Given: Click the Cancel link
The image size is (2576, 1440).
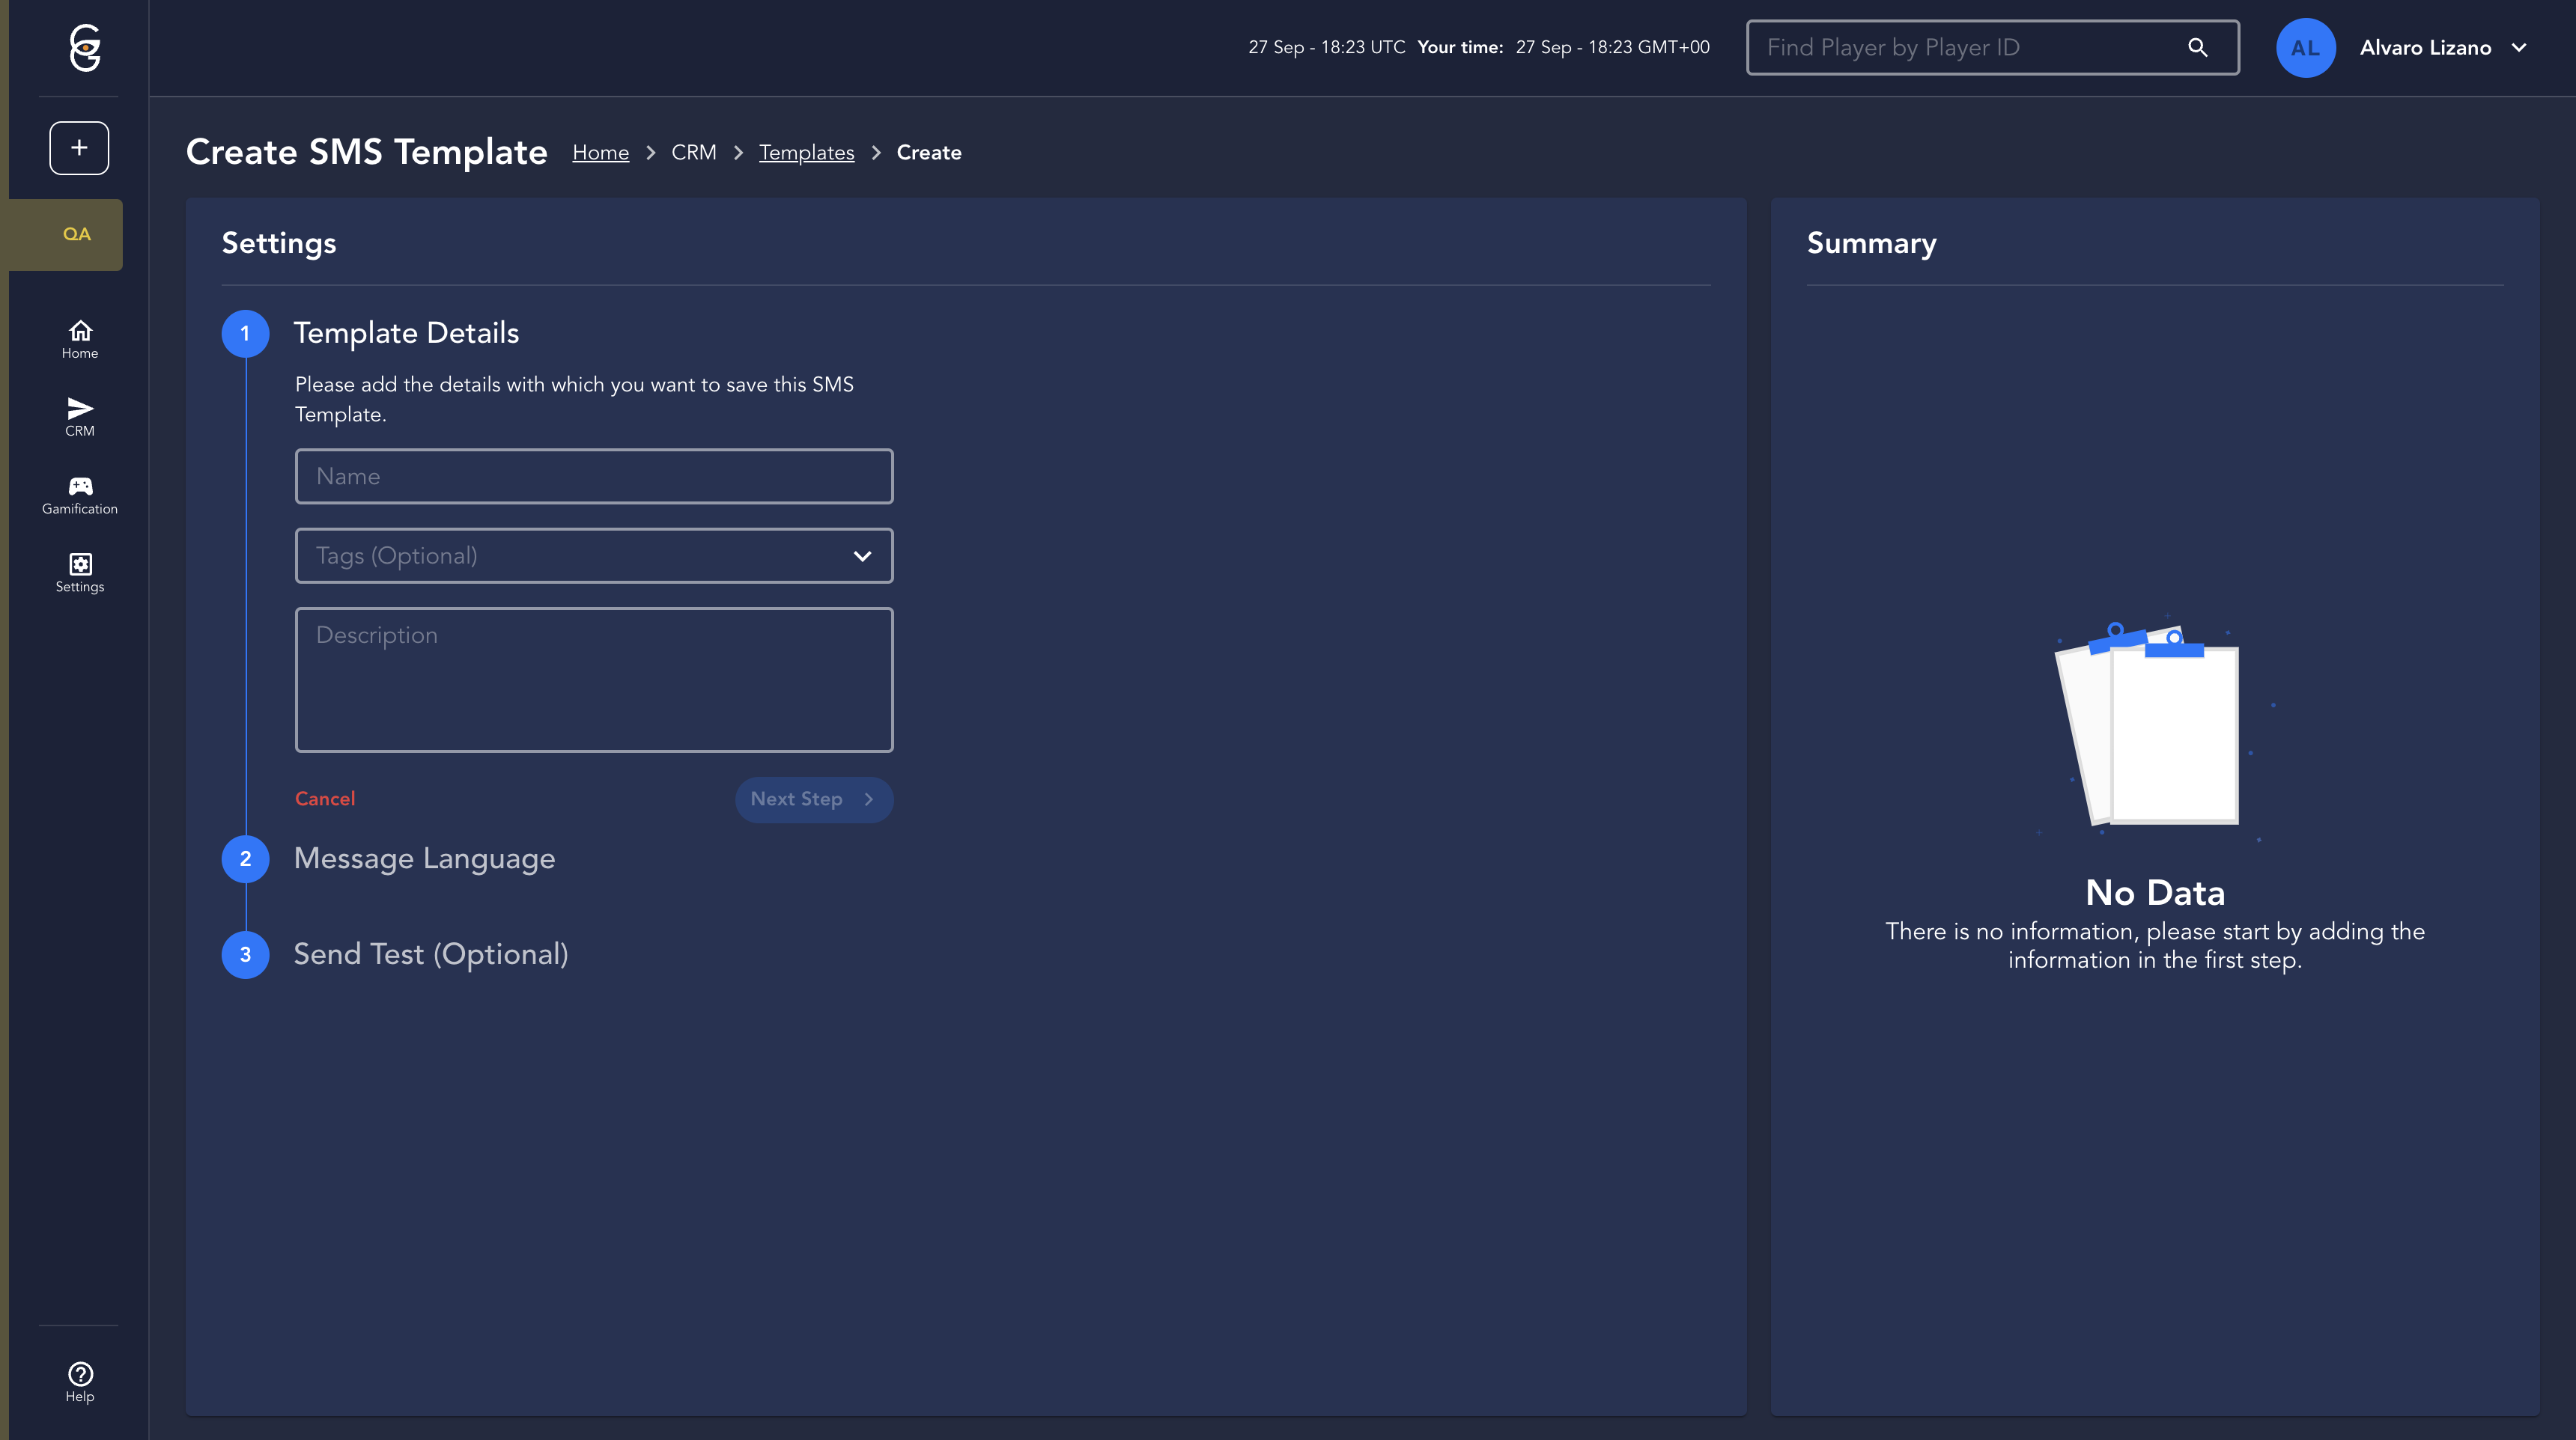Looking at the screenshot, I should tap(325, 799).
